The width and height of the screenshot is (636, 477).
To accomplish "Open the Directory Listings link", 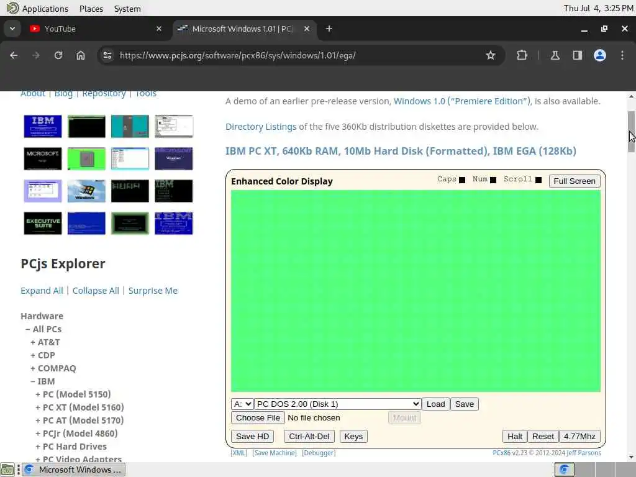I will point(261,127).
